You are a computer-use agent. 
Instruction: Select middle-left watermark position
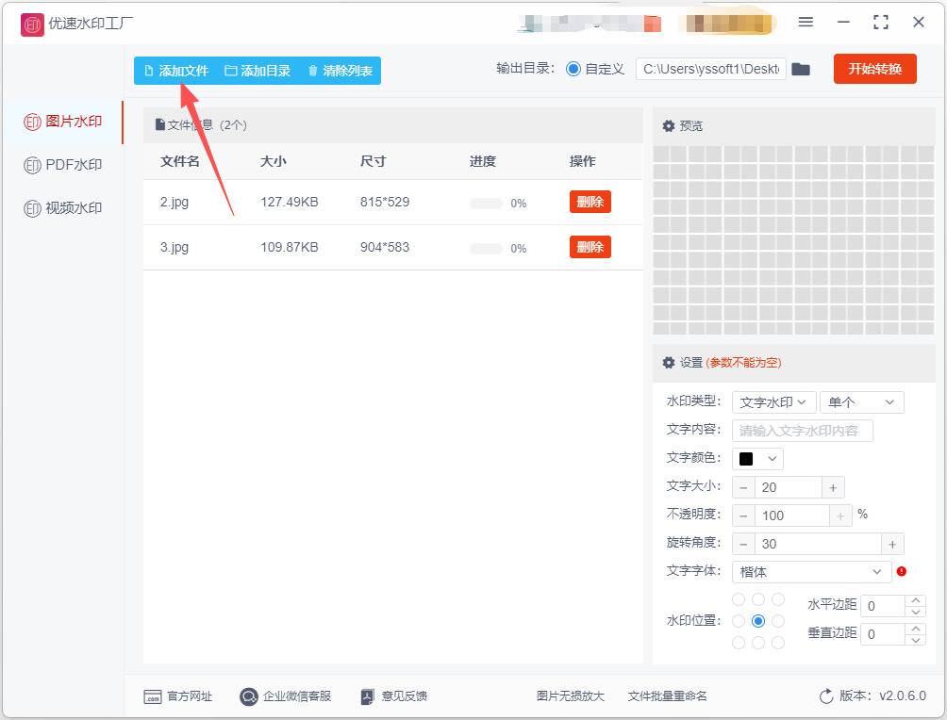pyautogui.click(x=739, y=621)
